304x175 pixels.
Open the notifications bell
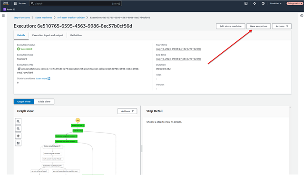(x=255, y=3)
